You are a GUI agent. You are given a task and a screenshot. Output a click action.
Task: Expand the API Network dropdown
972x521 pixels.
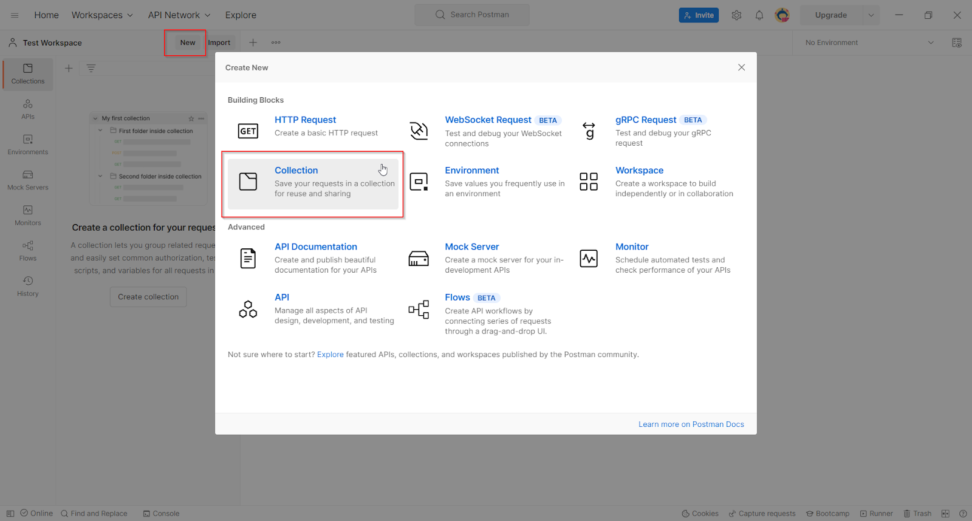click(179, 15)
